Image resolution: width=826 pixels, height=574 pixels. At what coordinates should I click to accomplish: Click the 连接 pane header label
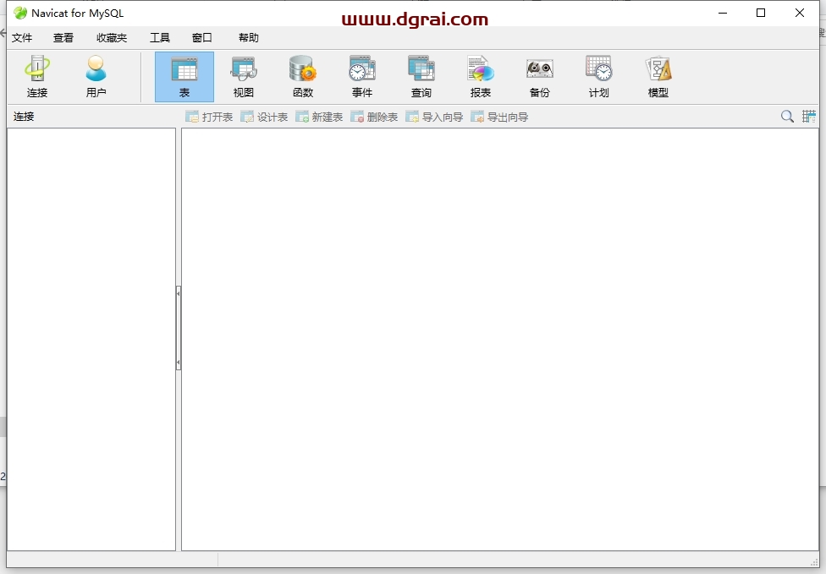pos(24,117)
